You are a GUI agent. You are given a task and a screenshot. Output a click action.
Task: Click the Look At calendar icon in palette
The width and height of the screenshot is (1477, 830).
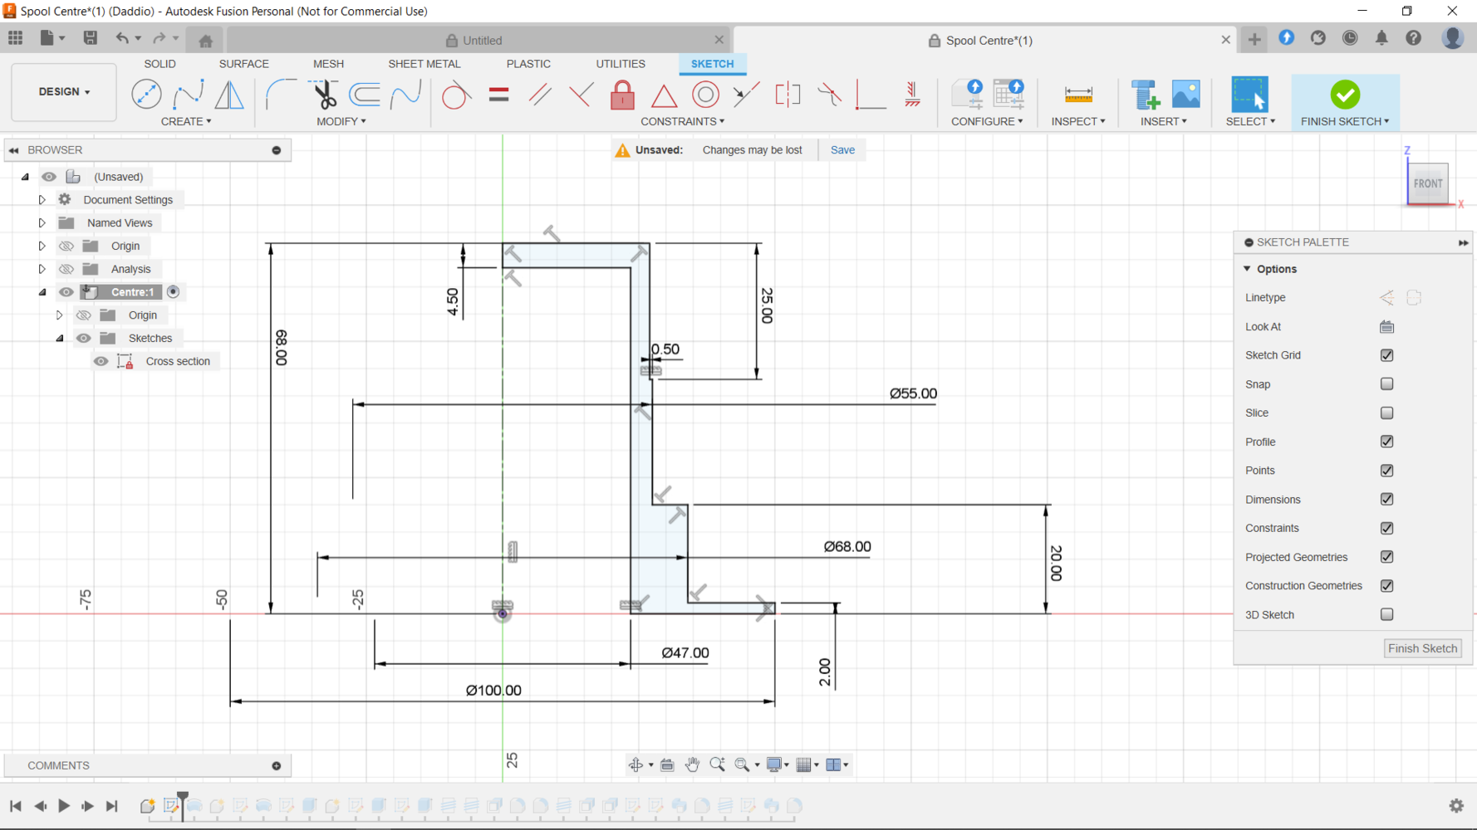click(x=1386, y=326)
